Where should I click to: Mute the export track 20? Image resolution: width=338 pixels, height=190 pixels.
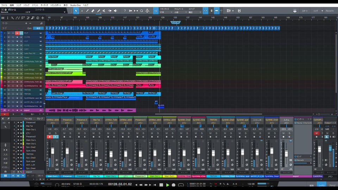(8, 110)
